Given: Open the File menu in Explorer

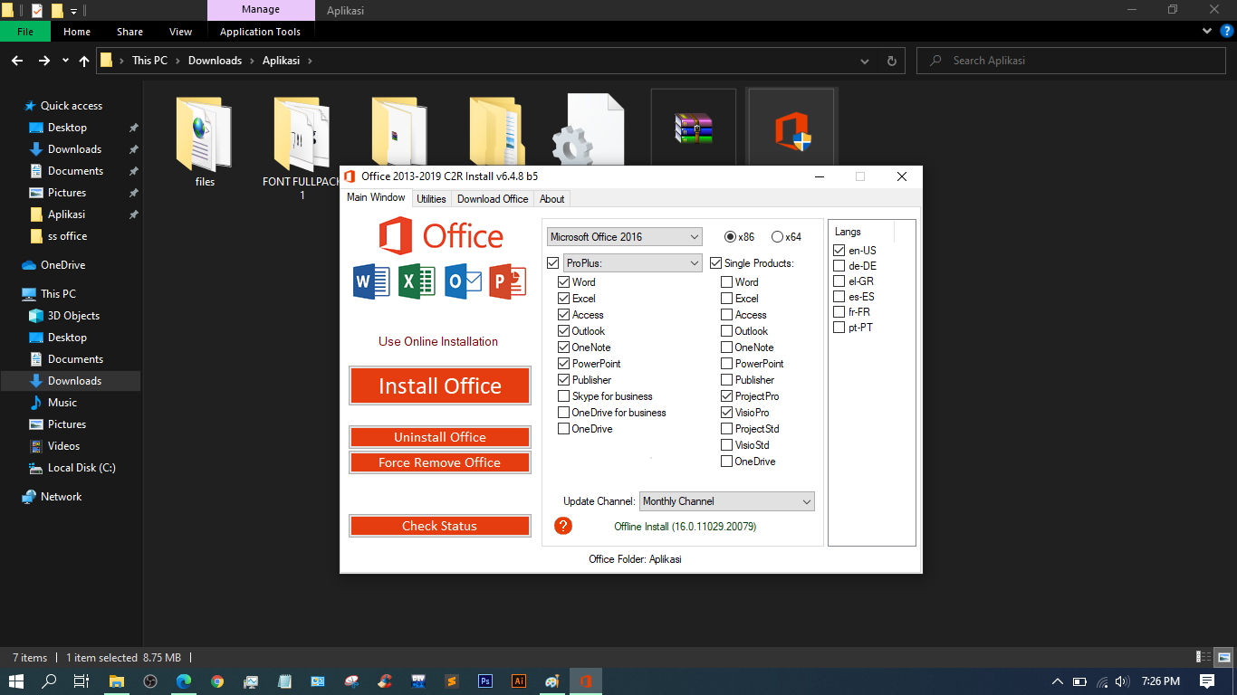Looking at the screenshot, I should click(25, 32).
